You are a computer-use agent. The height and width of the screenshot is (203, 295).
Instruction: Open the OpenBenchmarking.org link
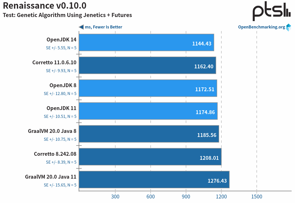pos(261,27)
